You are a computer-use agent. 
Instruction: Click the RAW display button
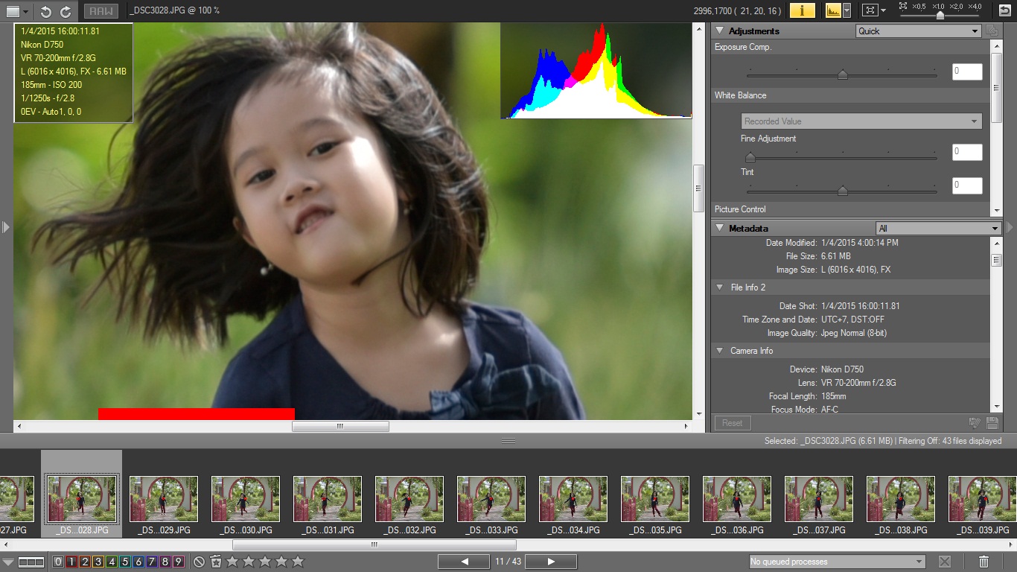coord(100,11)
